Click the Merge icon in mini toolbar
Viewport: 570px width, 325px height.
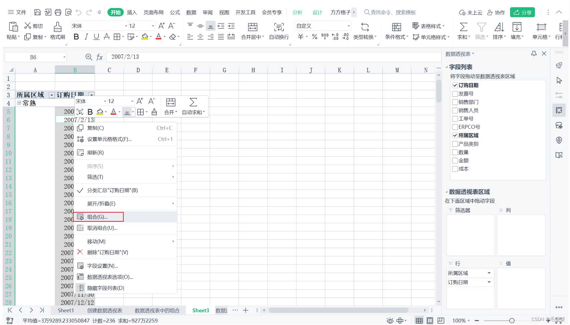[170, 102]
